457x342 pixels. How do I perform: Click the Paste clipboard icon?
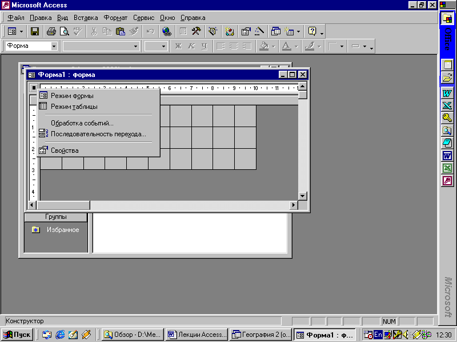pyautogui.click(x=120, y=31)
